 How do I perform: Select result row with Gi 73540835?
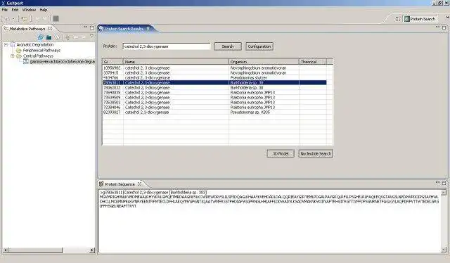coord(214,92)
